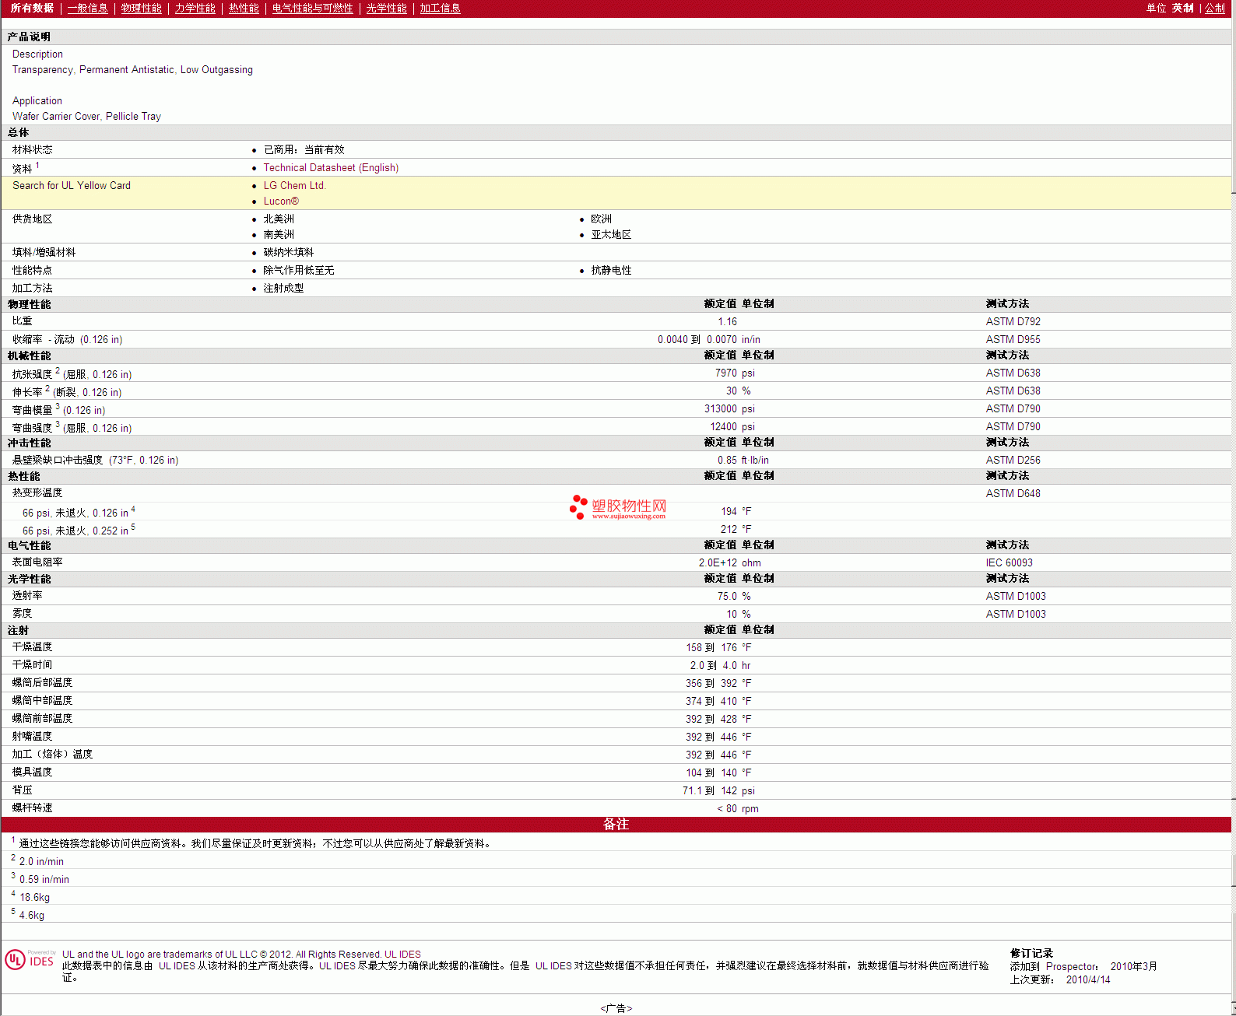
Task: Select Wafer Carrier Cover, Pellicle Tray text
Action: [x=86, y=116]
